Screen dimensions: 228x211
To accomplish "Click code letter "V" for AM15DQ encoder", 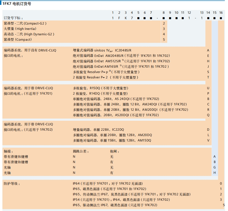I will [x=208, y=140].
